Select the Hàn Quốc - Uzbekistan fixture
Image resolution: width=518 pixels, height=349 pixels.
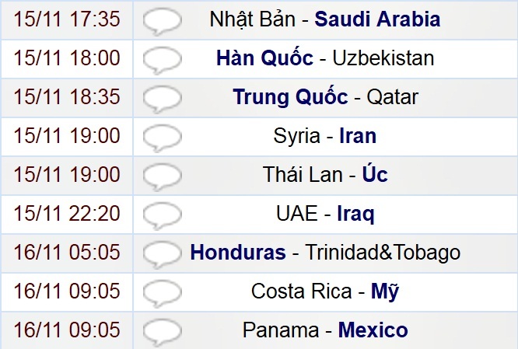coord(325,58)
